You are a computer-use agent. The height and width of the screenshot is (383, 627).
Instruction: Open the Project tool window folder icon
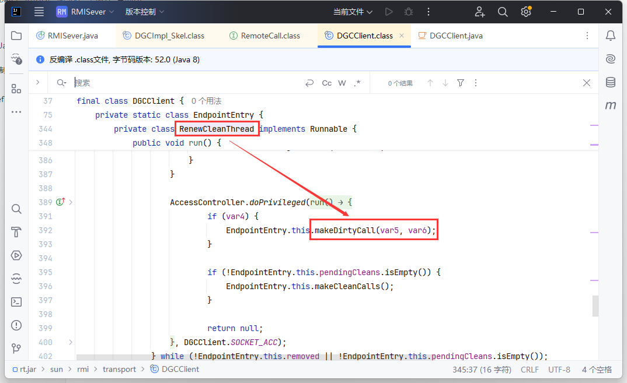click(x=16, y=36)
